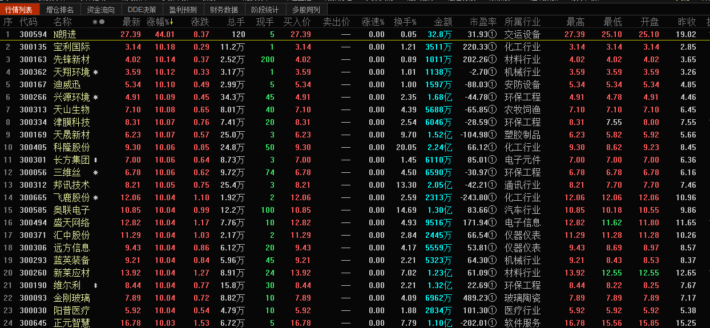Sort the list by 换手% column header

(x=404, y=22)
